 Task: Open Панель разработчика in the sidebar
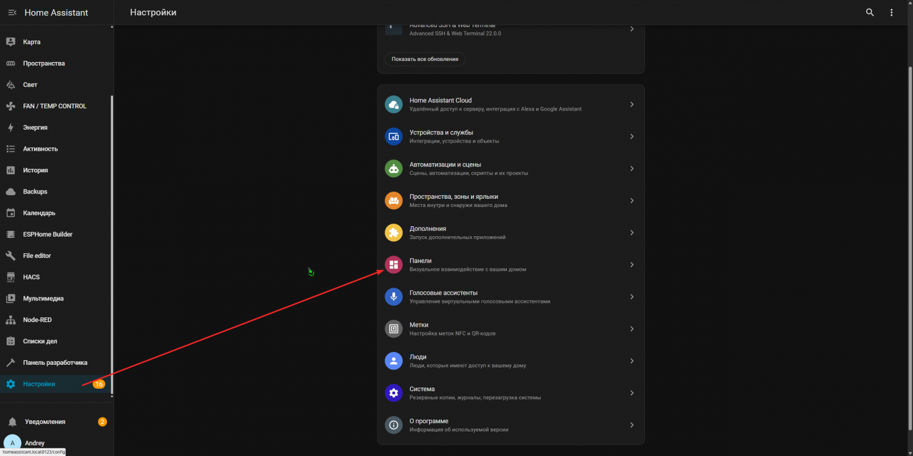(55, 362)
